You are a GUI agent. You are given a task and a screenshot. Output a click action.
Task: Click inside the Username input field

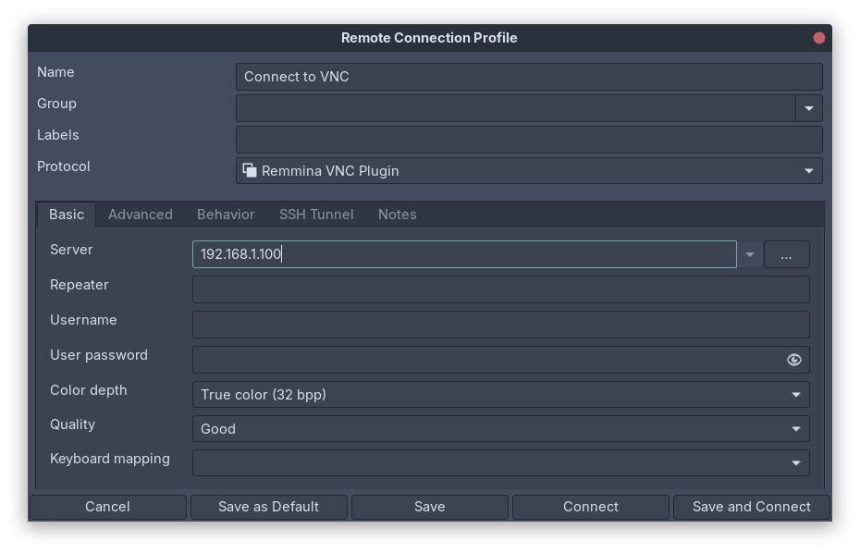(x=500, y=324)
